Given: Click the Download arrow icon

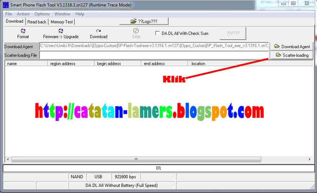Looking at the screenshot, I should 98,31.
